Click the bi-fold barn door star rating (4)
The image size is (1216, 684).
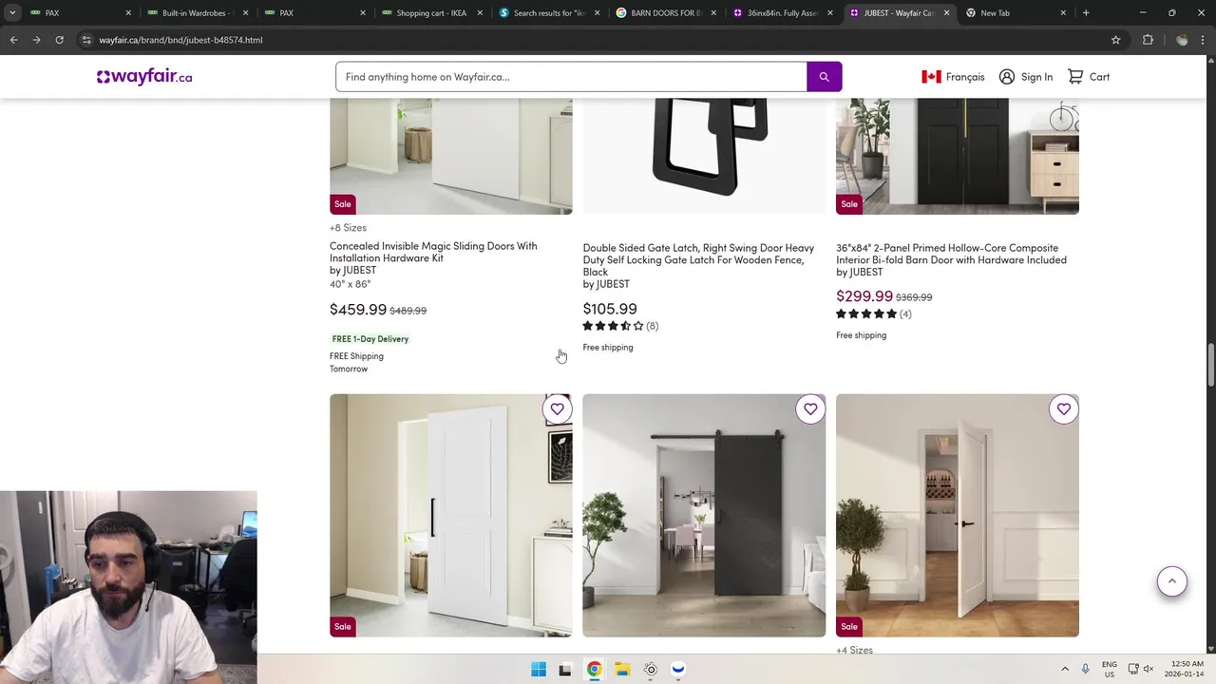(874, 313)
